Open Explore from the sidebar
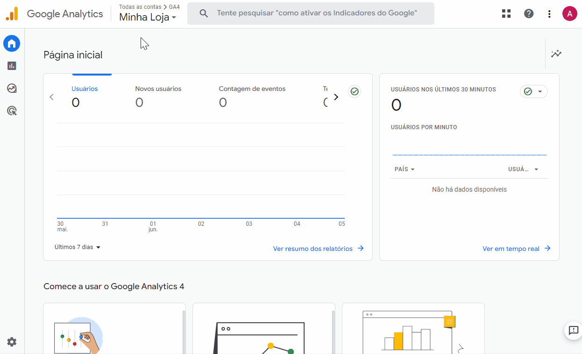582x354 pixels. click(12, 88)
